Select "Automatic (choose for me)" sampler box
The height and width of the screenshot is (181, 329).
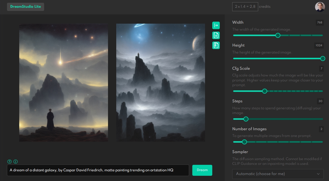coord(278,174)
